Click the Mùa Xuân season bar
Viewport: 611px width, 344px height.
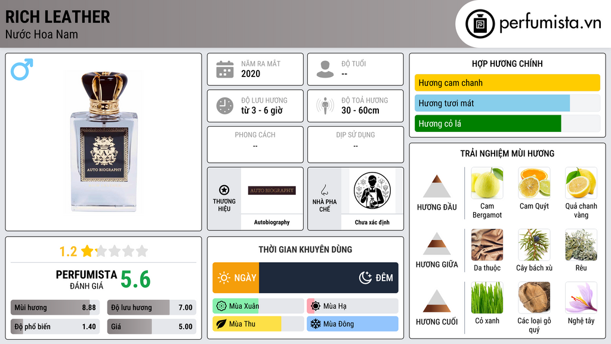coord(258,306)
